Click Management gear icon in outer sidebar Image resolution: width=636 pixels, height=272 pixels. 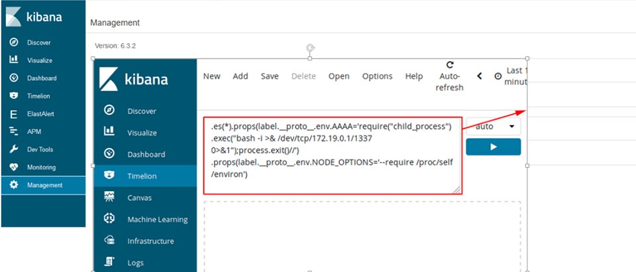[13, 184]
